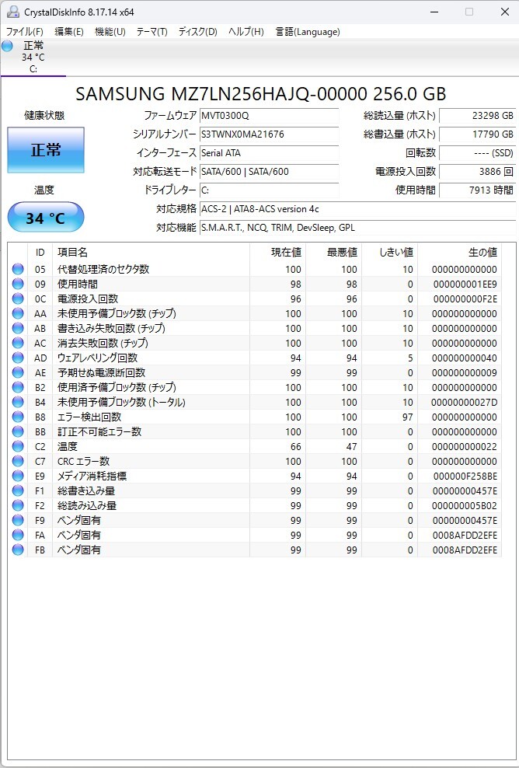
Task: Click the ID column header
Action: coord(40,253)
